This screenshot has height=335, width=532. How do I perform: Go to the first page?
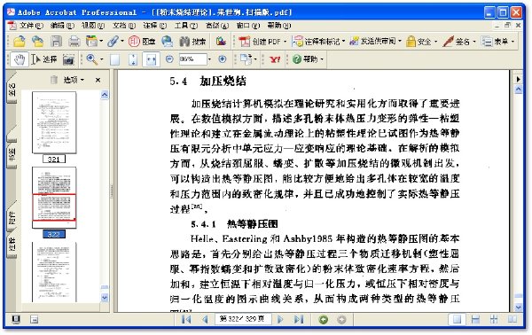tap(186, 319)
